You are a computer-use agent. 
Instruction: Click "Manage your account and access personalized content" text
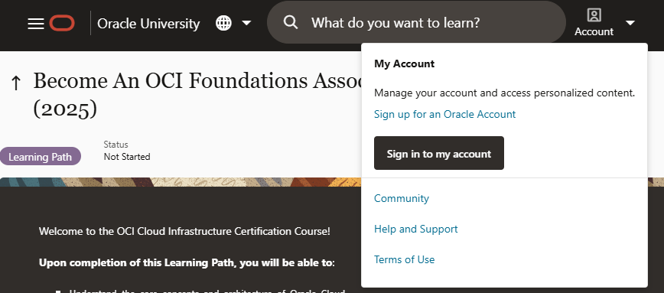point(504,93)
